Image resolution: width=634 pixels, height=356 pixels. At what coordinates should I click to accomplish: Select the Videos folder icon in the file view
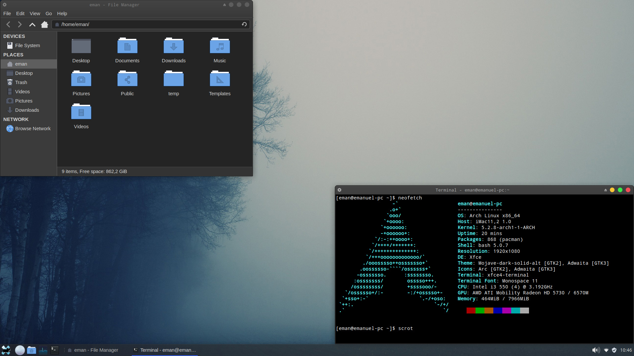point(81,112)
